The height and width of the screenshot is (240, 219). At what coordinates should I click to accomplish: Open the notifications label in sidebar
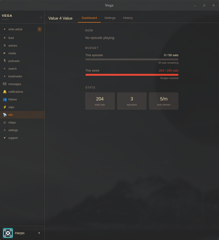coord(16,92)
